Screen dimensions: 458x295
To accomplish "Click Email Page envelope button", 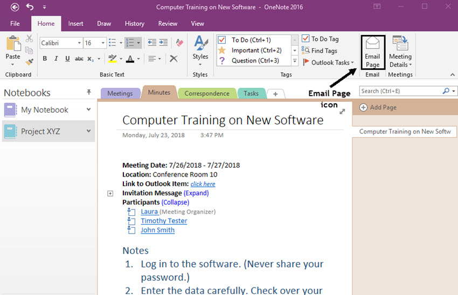I will point(373,52).
